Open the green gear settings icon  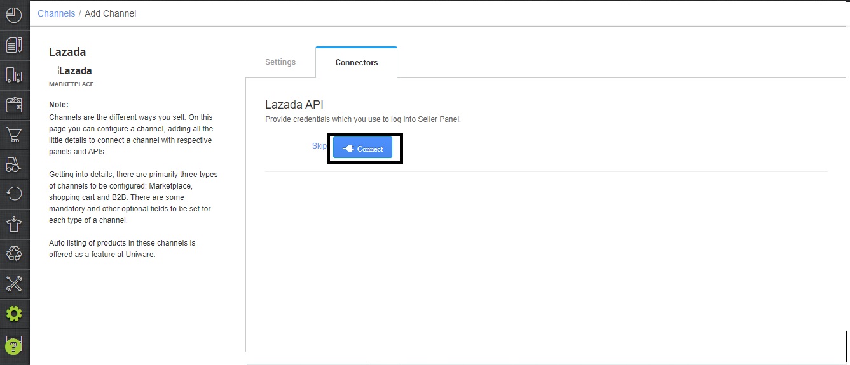pos(14,314)
